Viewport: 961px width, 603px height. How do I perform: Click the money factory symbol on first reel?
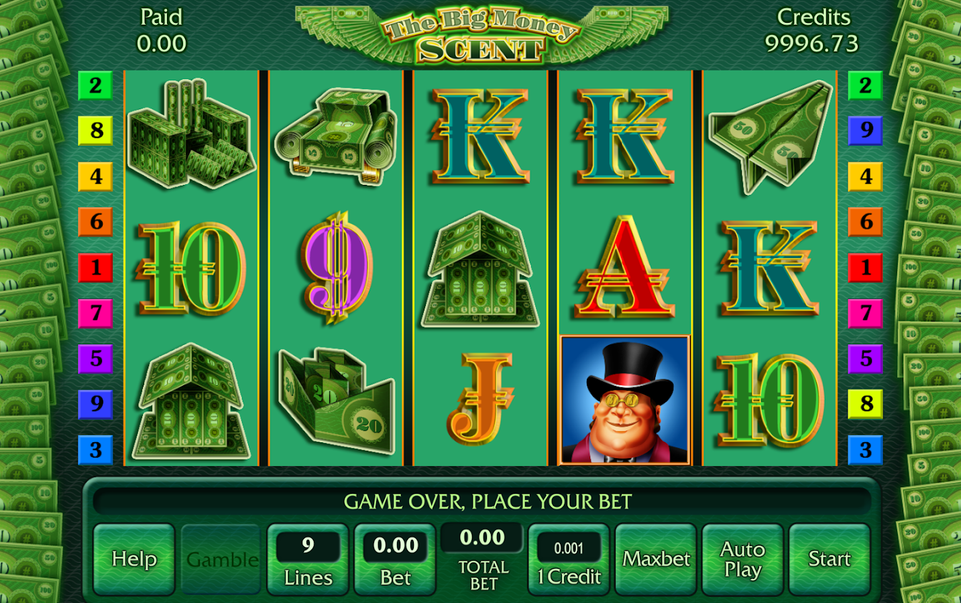190,133
